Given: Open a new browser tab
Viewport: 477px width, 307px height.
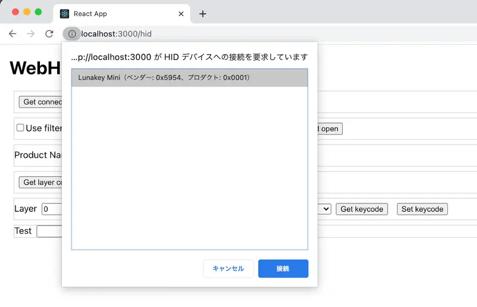Looking at the screenshot, I should 203,14.
